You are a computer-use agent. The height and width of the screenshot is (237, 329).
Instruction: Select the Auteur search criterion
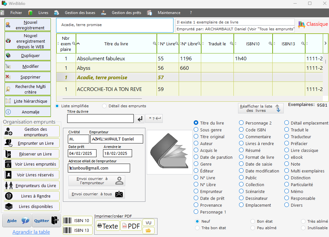196,144
